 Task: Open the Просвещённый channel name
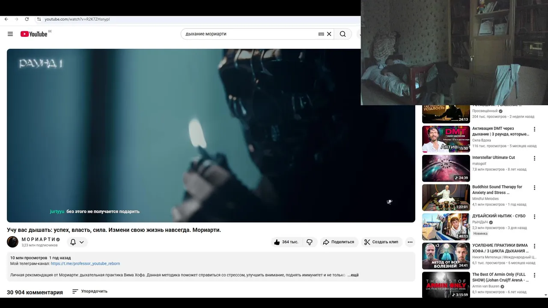485,111
